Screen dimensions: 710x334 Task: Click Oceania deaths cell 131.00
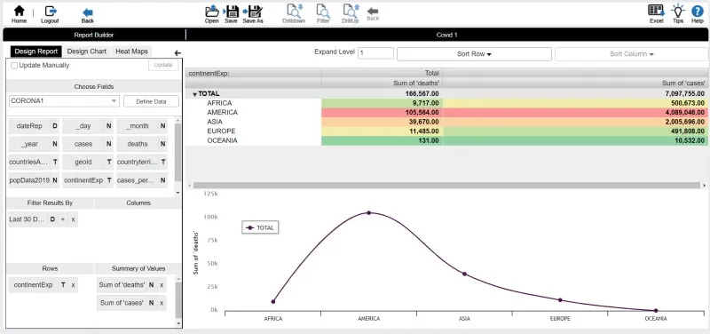pyautogui.click(x=382, y=141)
